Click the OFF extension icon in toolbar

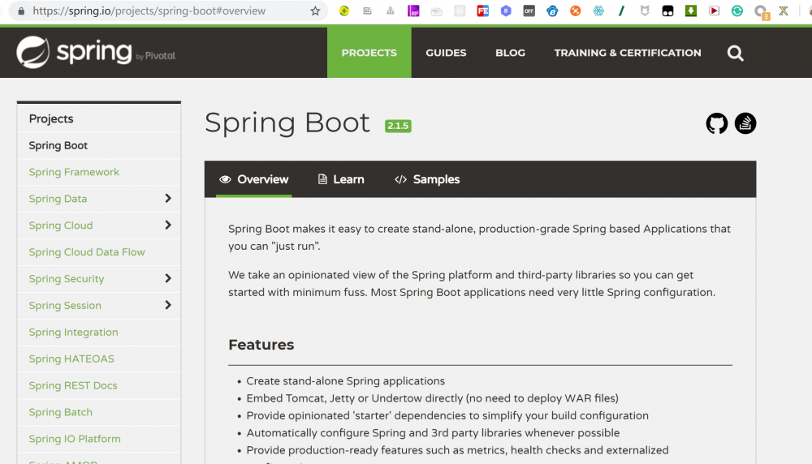point(529,11)
